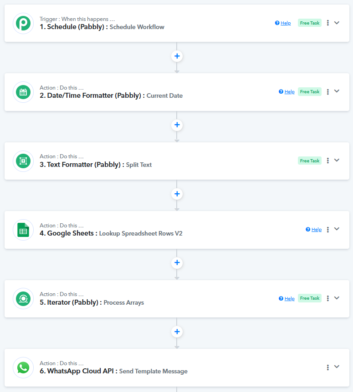The width and height of the screenshot is (353, 392).
Task: Click Free Task badge on Schedule step
Action: [x=310, y=23]
